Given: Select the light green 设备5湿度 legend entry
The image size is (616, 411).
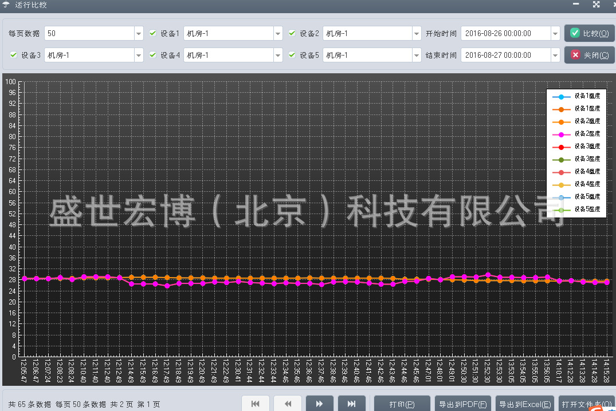Looking at the screenshot, I should 576,210.
